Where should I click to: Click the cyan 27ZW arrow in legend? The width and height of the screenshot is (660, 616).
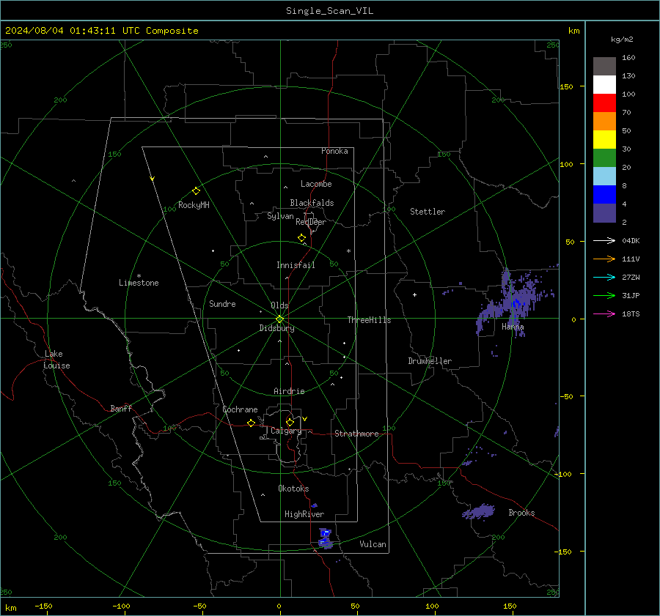pyautogui.click(x=604, y=278)
